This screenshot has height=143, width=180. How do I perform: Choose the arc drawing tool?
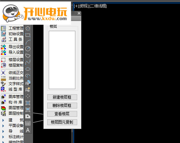pyautogui.click(x=28, y=42)
